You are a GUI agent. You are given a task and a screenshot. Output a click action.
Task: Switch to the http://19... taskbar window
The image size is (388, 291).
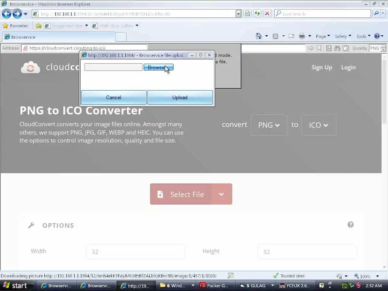[x=135, y=286]
